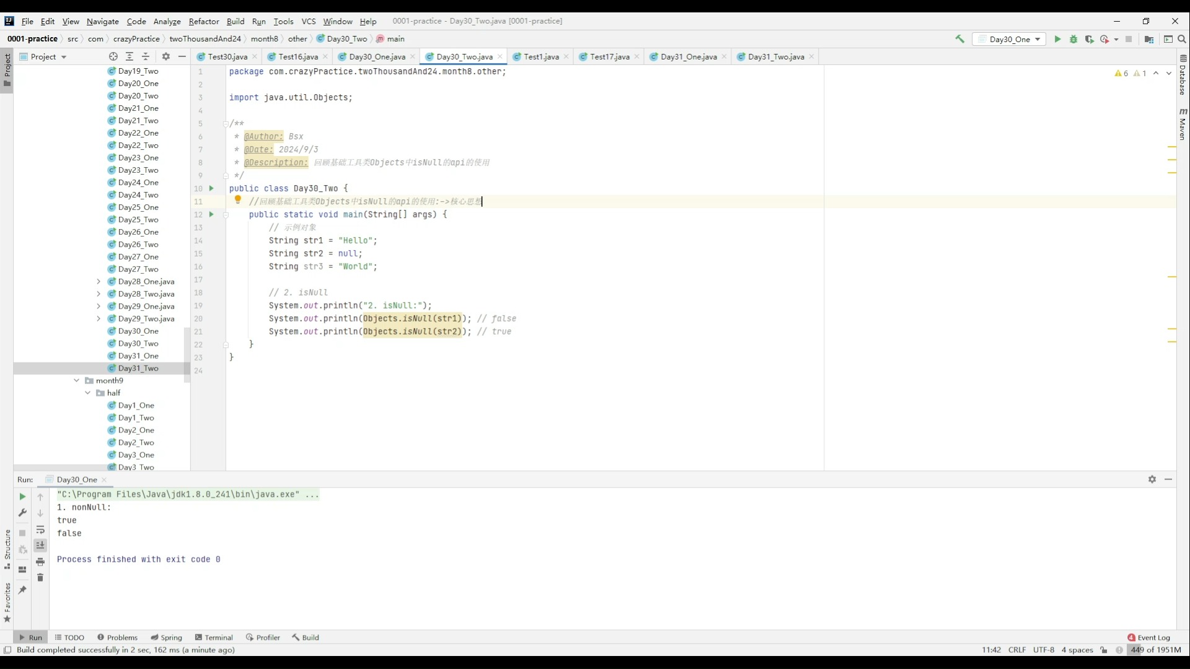Collapse all icon in Project panel
The height and width of the screenshot is (669, 1190).
tap(146, 56)
